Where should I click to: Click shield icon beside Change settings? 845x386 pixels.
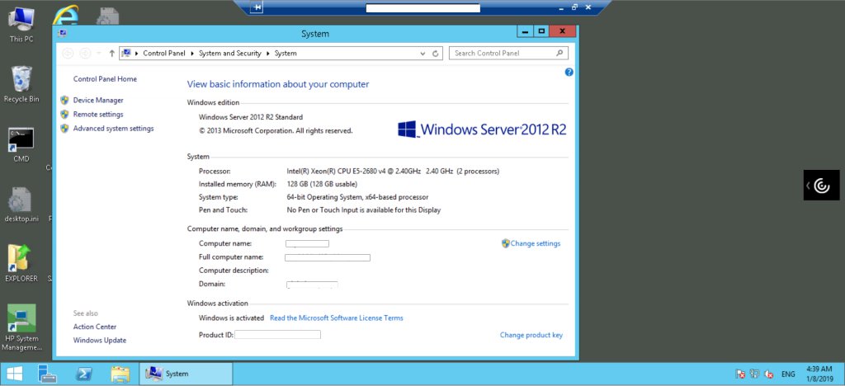(506, 243)
